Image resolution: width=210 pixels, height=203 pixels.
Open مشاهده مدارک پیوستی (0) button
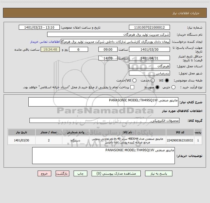(116, 174)
